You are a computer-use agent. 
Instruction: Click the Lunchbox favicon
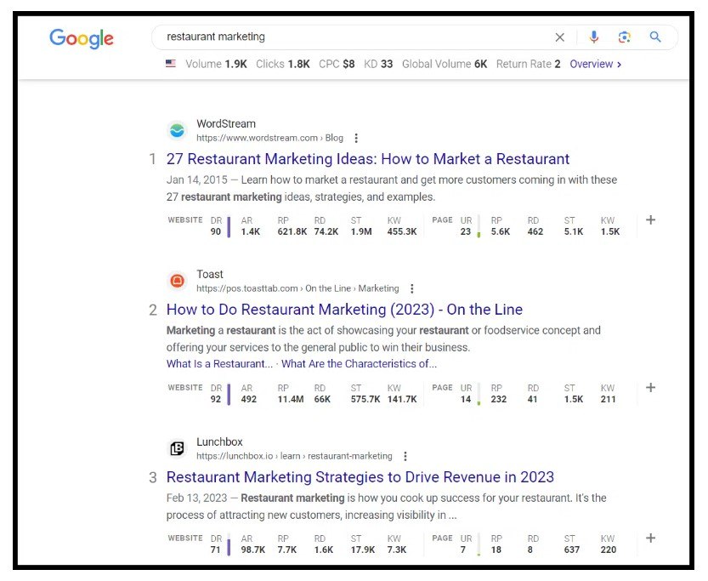point(177,448)
